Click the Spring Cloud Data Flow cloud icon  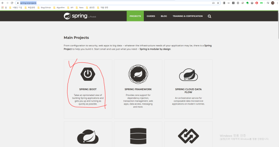tap(189, 75)
